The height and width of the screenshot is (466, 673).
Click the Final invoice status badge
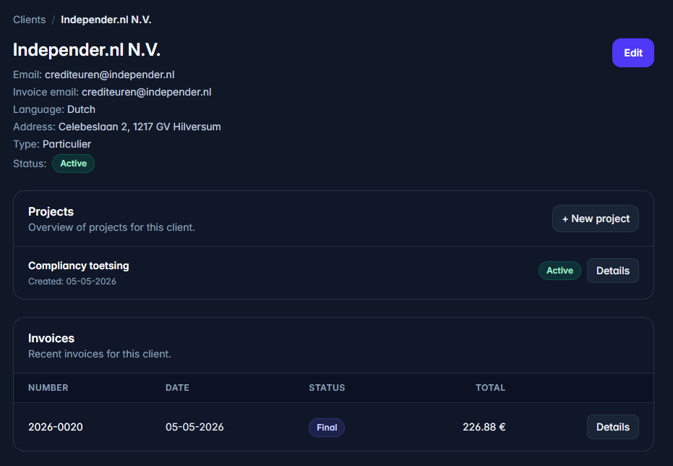click(327, 428)
